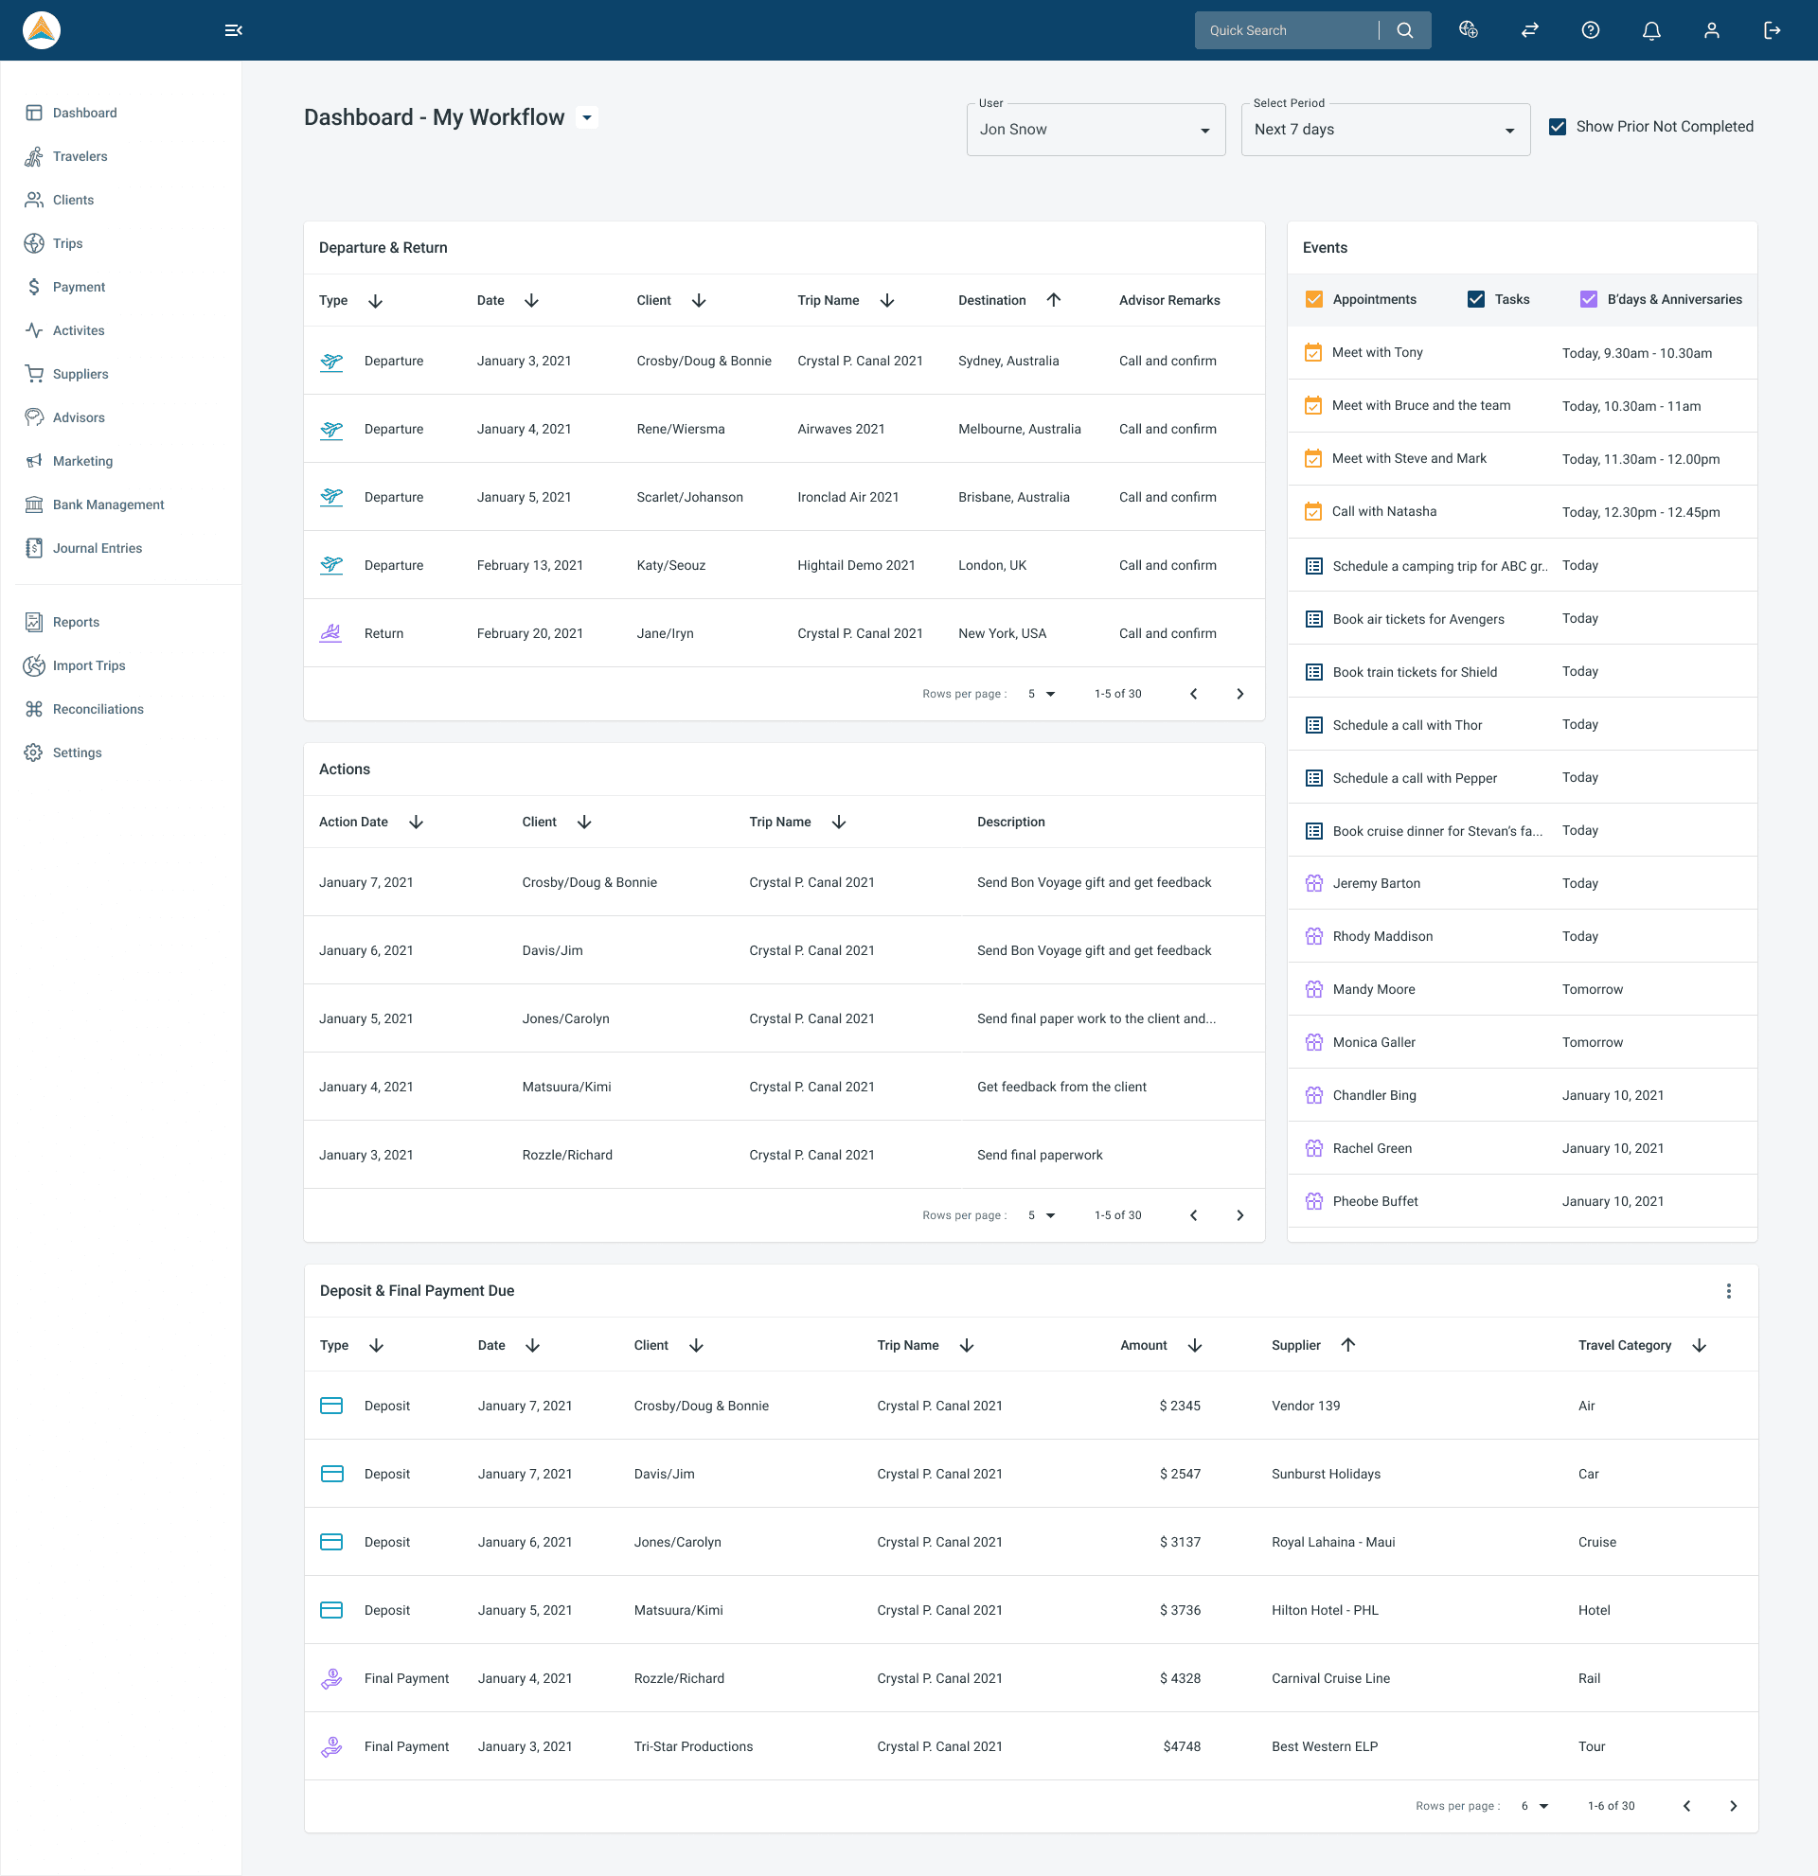This screenshot has height=1876, width=1818.
Task: Toggle B'days & Anniversaries purple checkbox
Action: coord(1588,300)
